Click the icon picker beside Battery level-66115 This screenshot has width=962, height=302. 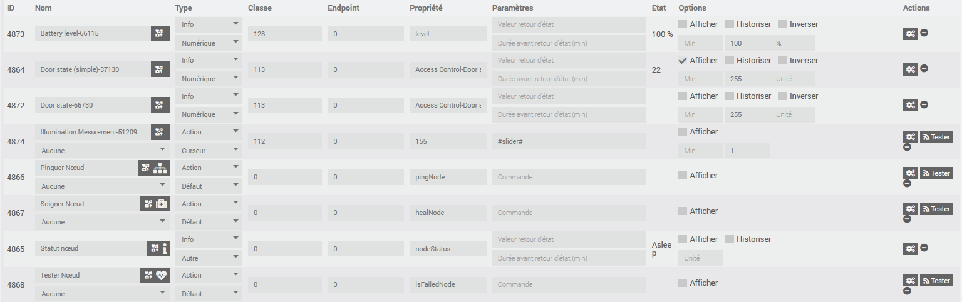160,33
